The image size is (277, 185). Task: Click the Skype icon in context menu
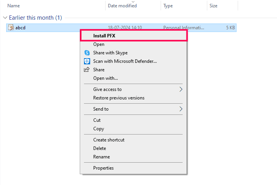tap(87, 53)
